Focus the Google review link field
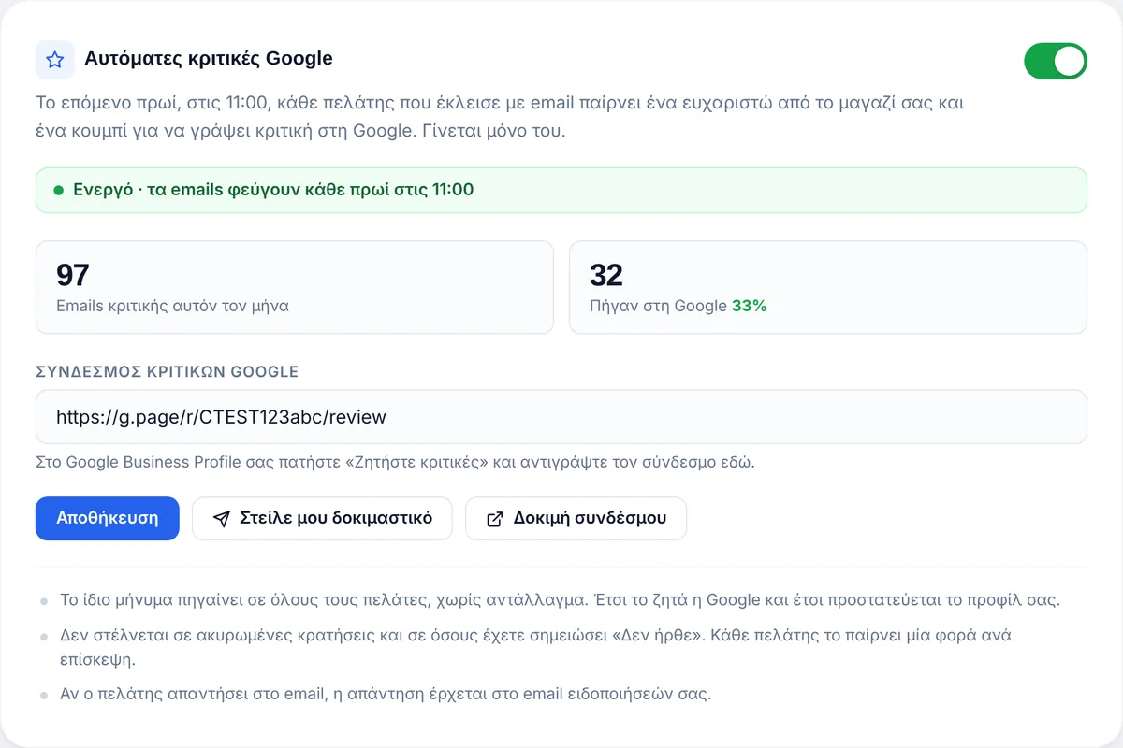The image size is (1123, 748). pos(561,417)
